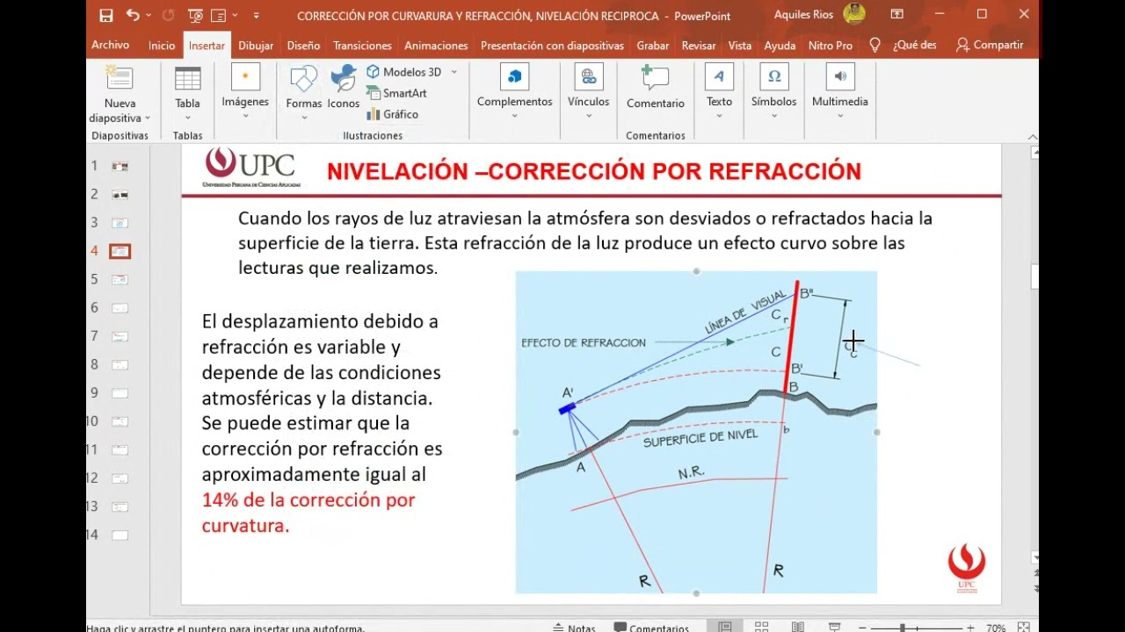Open the Archivo menu
Viewport: 1125px width, 632px height.
coord(110,46)
